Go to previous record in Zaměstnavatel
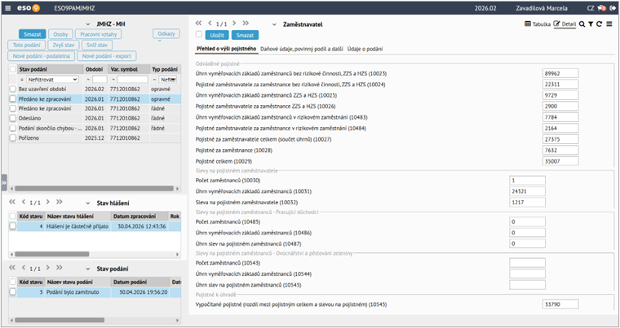This screenshot has height=328, width=620. coord(210,24)
